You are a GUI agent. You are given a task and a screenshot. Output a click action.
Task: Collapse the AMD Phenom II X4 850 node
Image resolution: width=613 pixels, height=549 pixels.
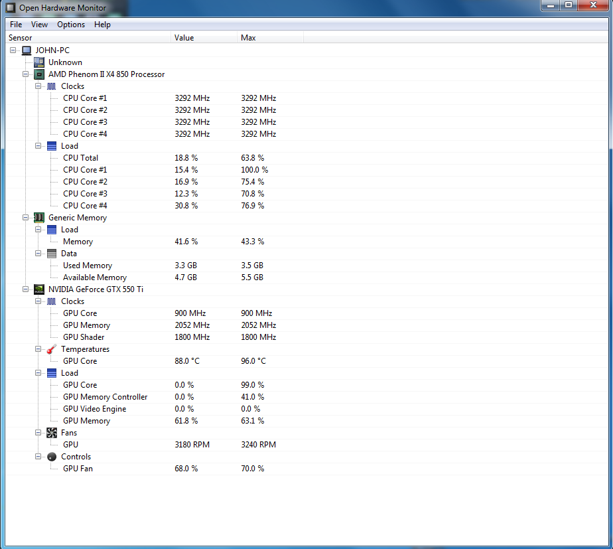[x=26, y=74]
